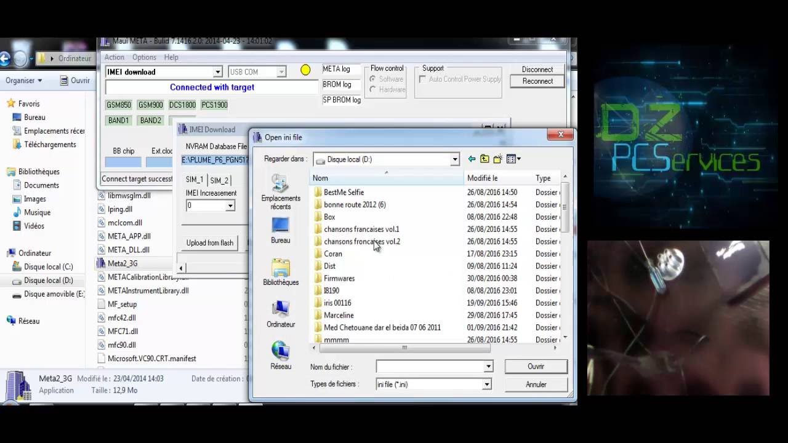Image resolution: width=788 pixels, height=443 pixels.
Task: Open the Coran folder icon
Action: coord(318,253)
